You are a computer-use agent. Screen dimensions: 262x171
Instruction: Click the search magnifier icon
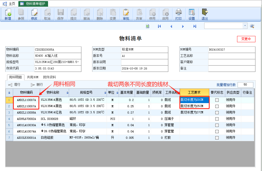pos(252,26)
